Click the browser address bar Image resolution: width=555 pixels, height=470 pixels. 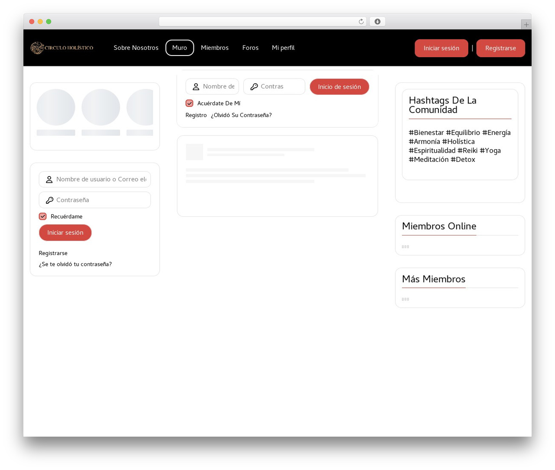263,22
